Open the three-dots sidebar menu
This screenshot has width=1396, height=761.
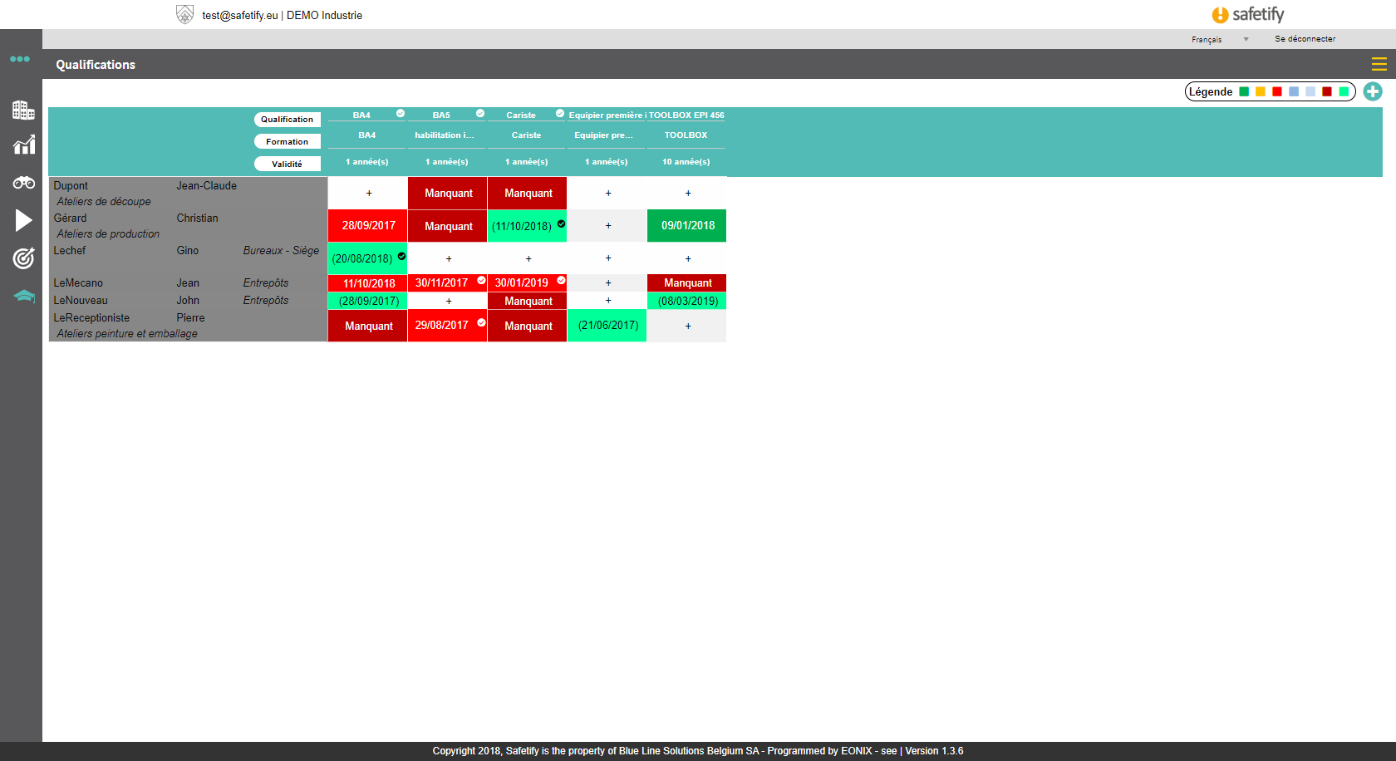click(x=20, y=59)
